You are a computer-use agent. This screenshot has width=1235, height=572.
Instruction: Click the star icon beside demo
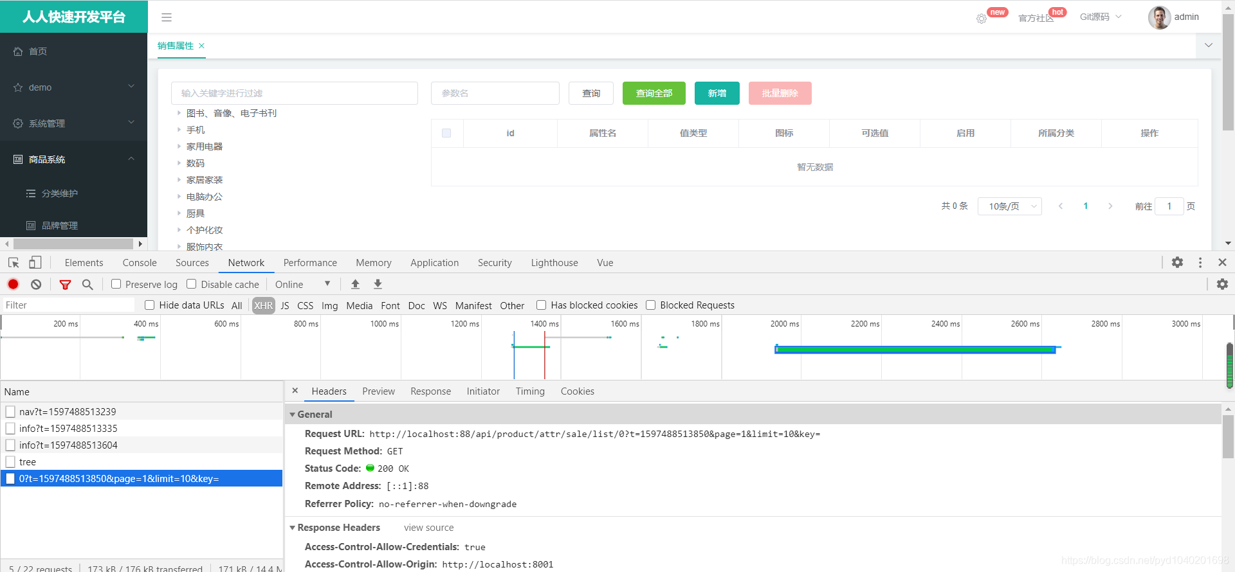coord(18,87)
